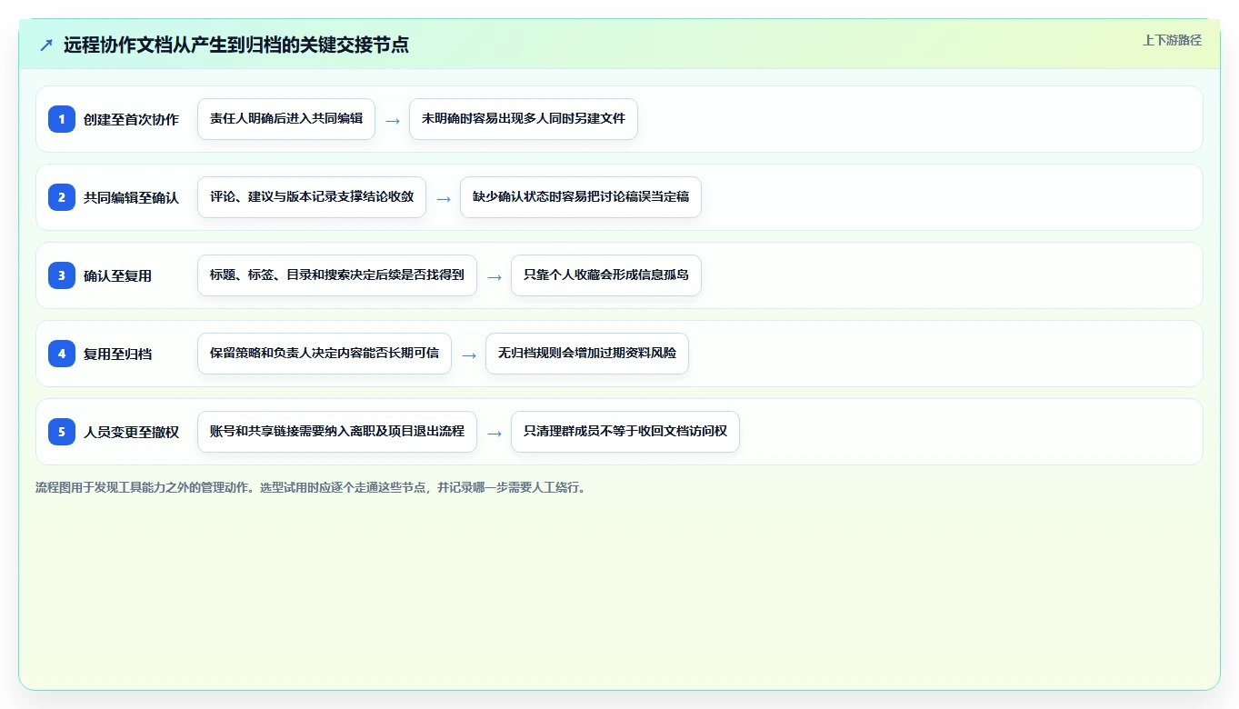Select step badge number 3
The image size is (1239, 709).
pyautogui.click(x=62, y=275)
